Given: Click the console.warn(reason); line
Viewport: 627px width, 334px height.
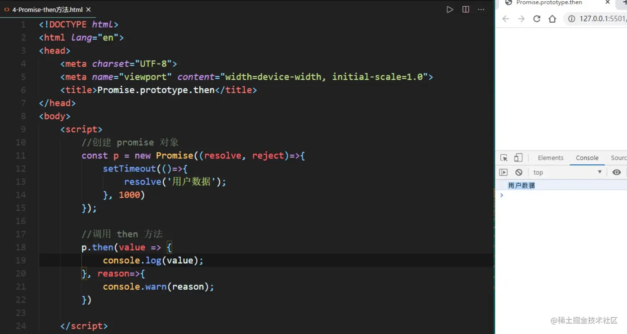Looking at the screenshot, I should [x=158, y=287].
